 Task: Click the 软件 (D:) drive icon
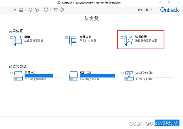[x=73, y=76]
